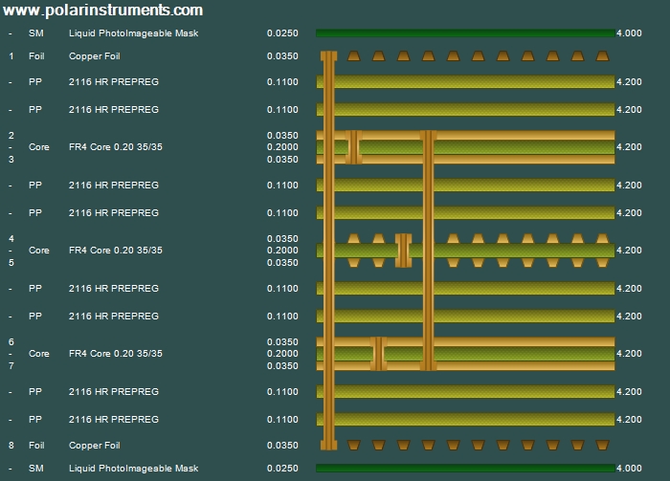Select the bottom green solder mask bar
The height and width of the screenshot is (481, 670).
pos(465,469)
